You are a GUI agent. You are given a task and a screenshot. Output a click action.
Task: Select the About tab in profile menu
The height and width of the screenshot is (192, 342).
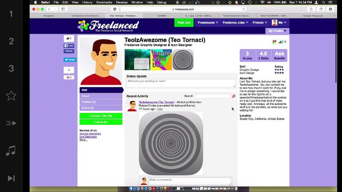[x=101, y=96]
